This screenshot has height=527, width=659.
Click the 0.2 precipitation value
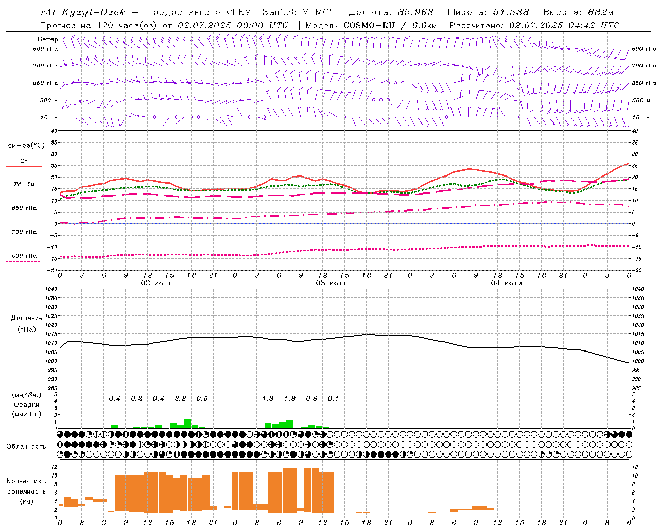pyautogui.click(x=136, y=399)
